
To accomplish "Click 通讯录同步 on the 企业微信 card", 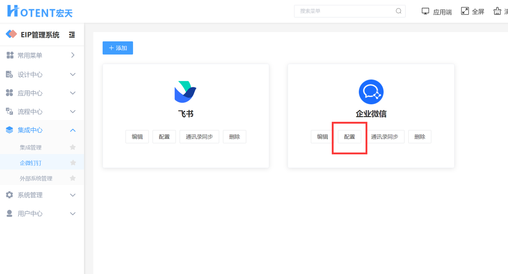I will point(385,137).
